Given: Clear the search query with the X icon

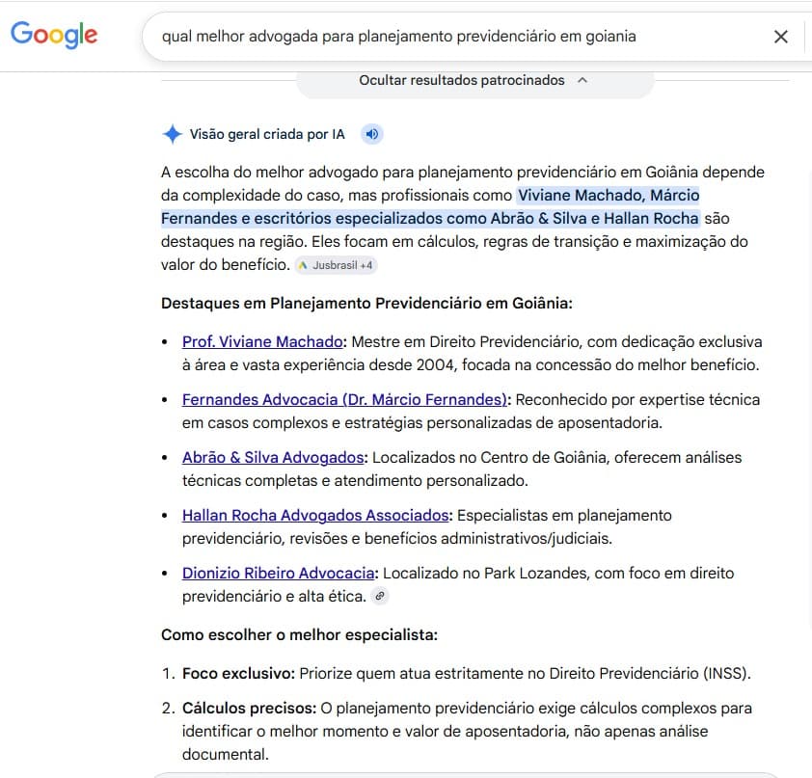Looking at the screenshot, I should point(780,37).
